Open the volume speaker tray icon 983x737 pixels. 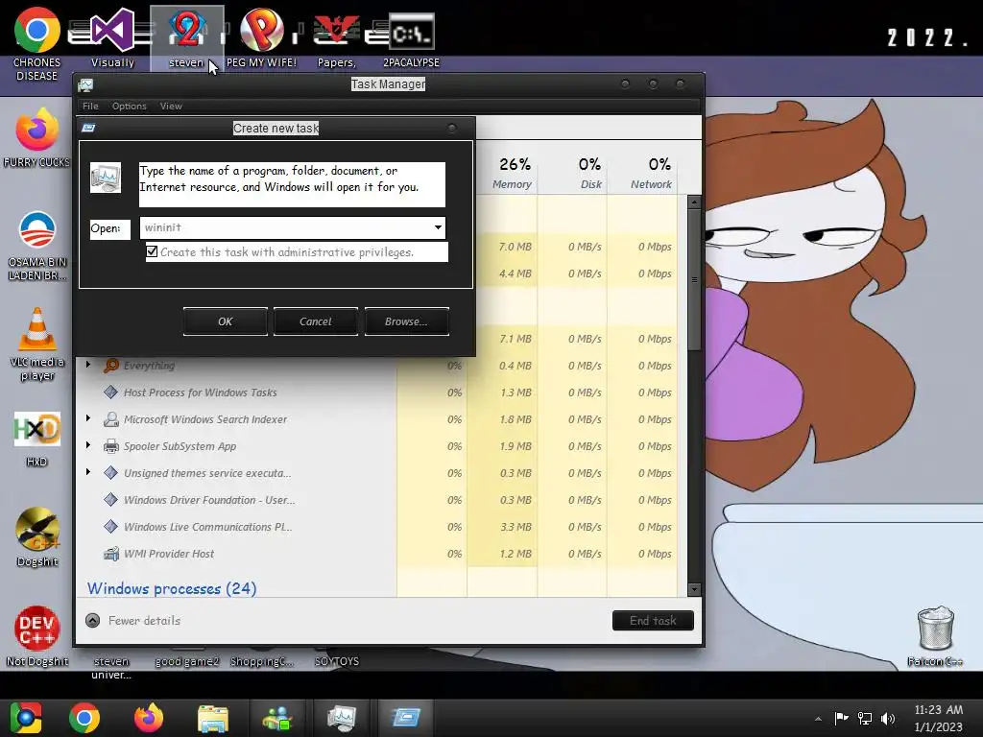click(888, 718)
